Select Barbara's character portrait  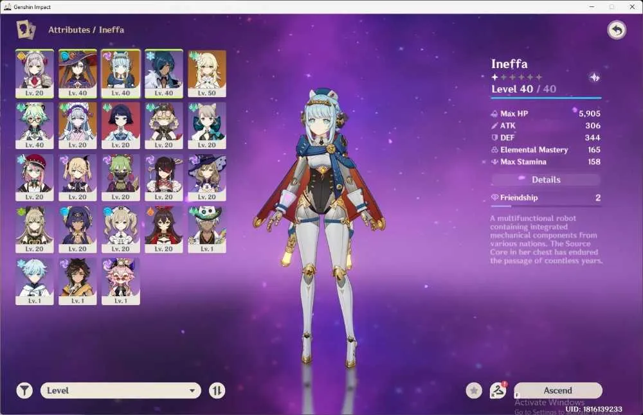121,229
